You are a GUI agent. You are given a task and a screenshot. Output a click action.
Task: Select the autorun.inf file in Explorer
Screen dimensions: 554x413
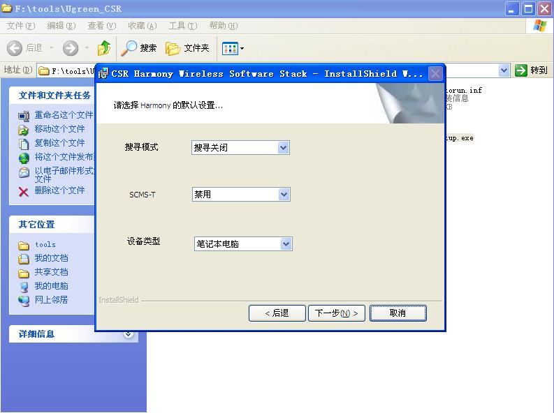tap(464, 90)
